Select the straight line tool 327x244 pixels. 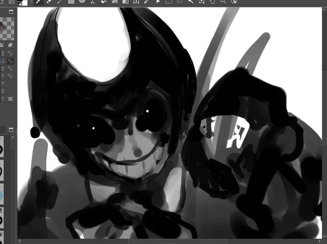[x=60, y=1]
